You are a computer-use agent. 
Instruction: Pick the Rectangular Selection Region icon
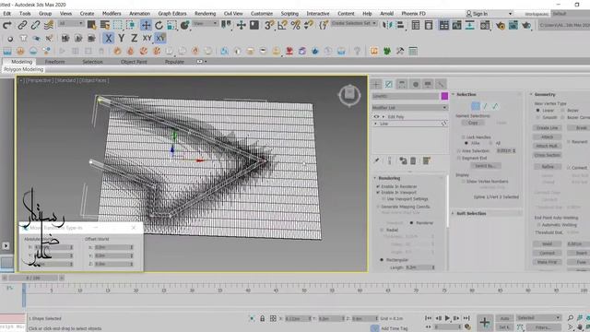pyautogui.click(x=118, y=25)
